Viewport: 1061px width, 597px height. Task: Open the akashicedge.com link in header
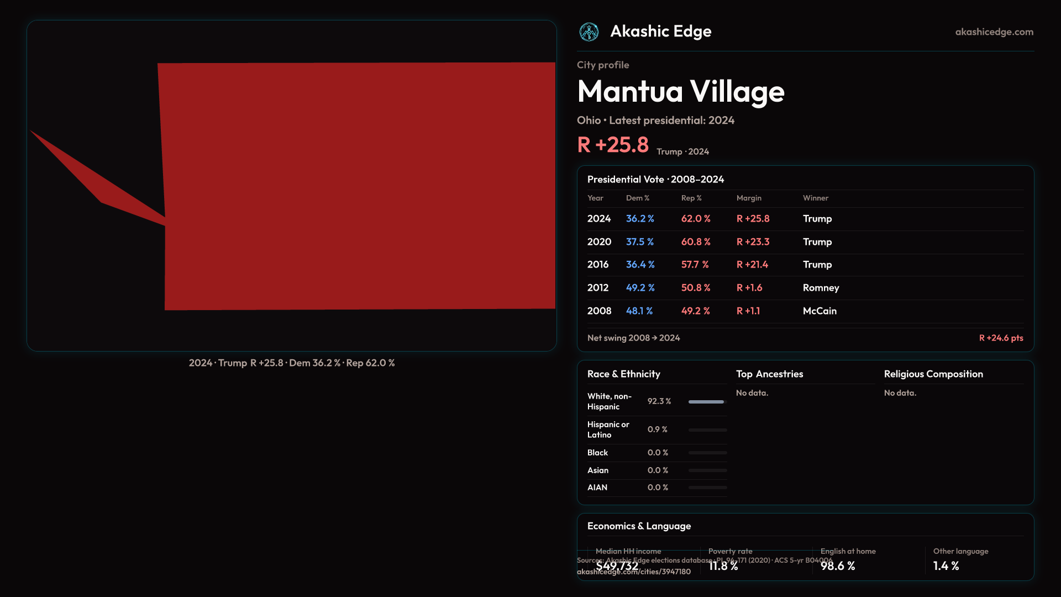pos(994,32)
